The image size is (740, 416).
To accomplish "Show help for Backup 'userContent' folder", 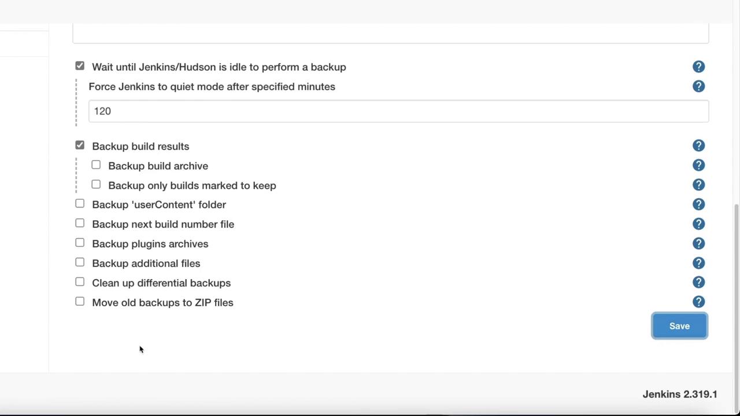I will click(698, 205).
